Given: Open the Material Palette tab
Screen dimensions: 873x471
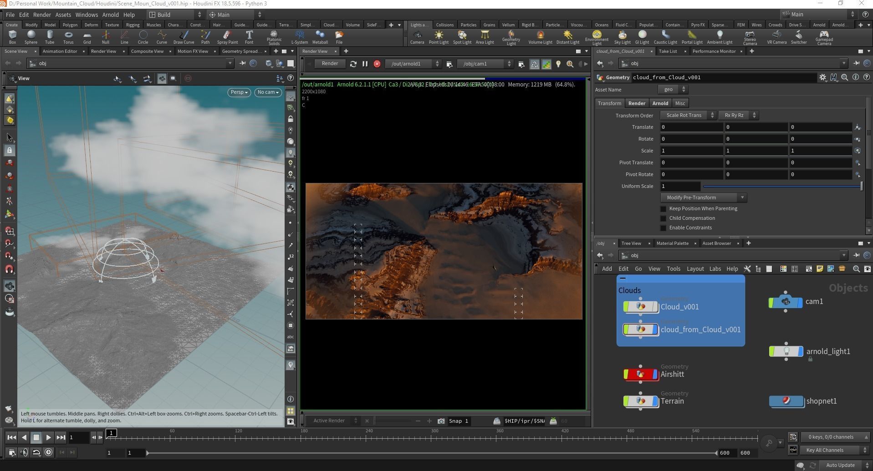Looking at the screenshot, I should [x=672, y=243].
